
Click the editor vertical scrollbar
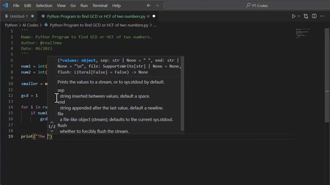327,75
